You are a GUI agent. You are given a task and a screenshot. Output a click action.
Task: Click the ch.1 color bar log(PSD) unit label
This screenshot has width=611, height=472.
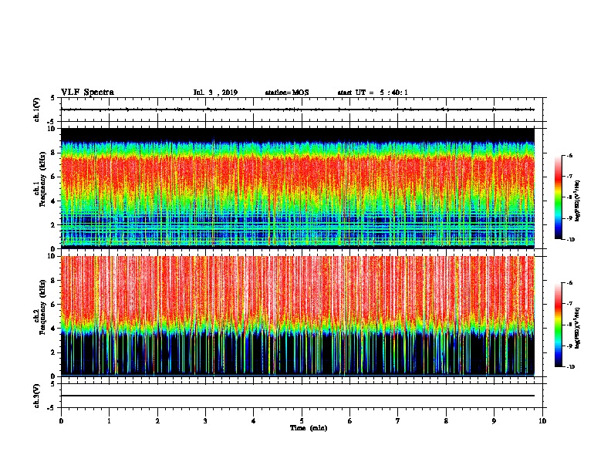point(578,201)
